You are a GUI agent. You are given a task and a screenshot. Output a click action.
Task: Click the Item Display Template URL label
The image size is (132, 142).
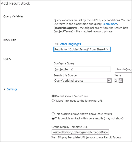pyautogui.click(x=86, y=137)
